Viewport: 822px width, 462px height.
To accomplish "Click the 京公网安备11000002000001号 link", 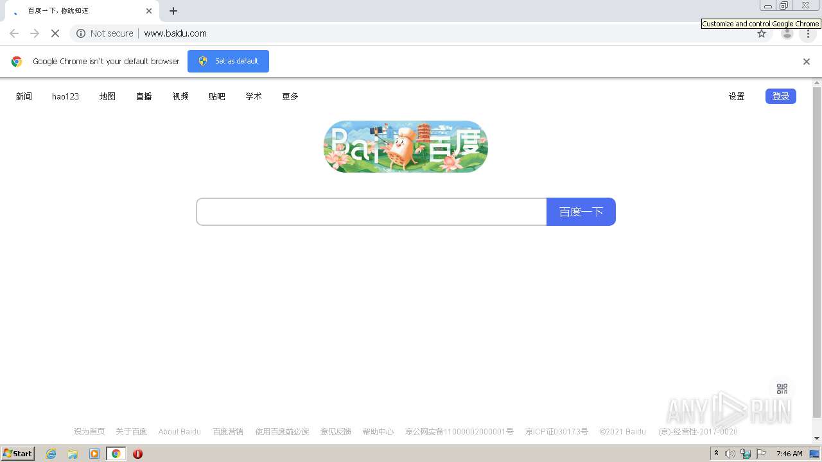I will [459, 432].
